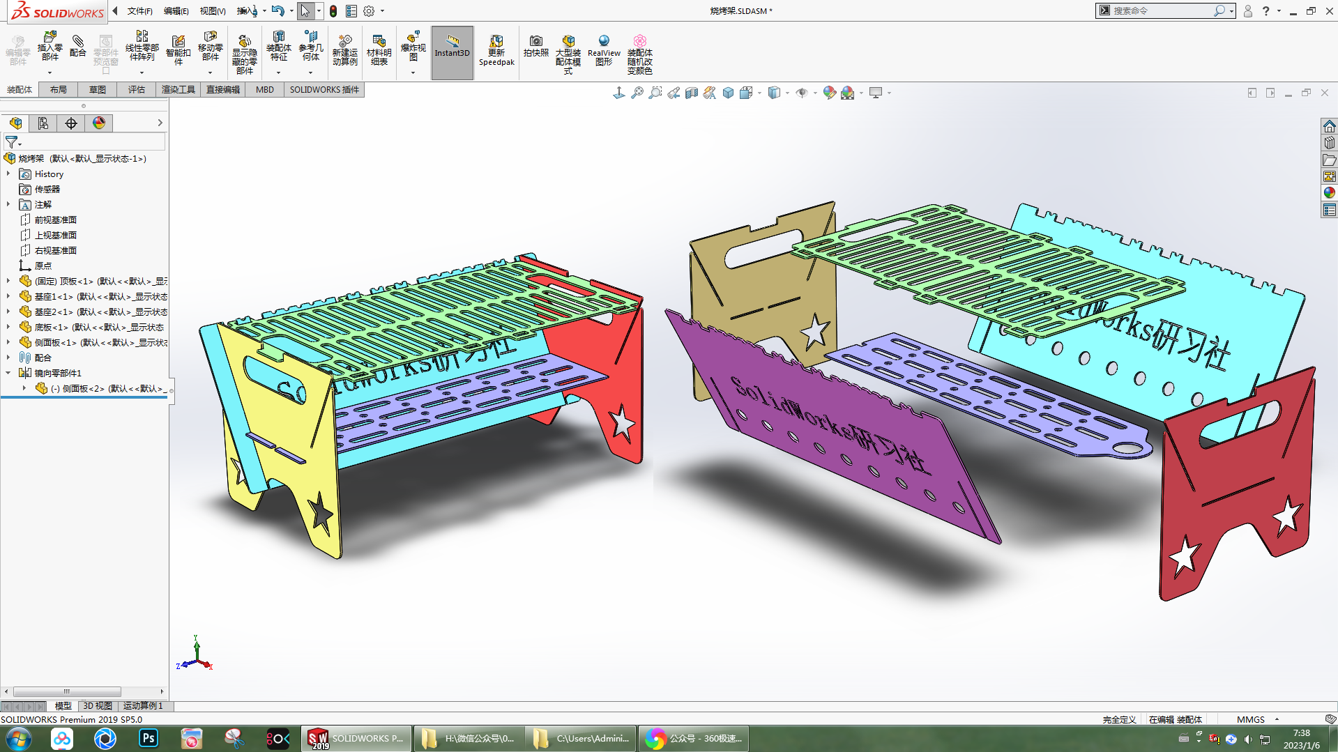Switch to the 评估 ribbon tab
This screenshot has height=752, width=1338.
point(137,89)
